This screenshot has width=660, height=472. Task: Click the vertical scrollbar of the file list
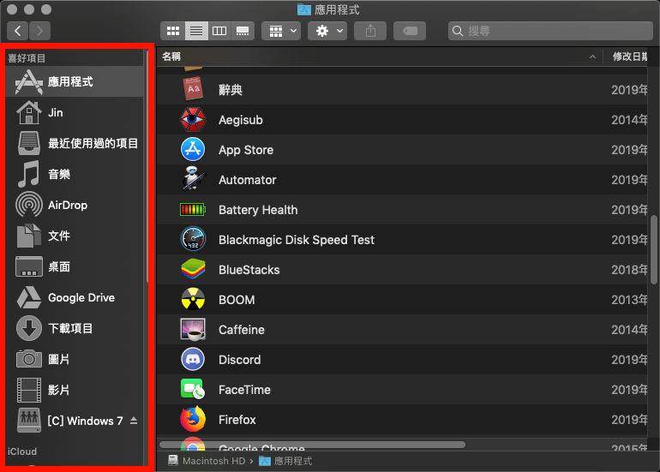click(x=653, y=250)
